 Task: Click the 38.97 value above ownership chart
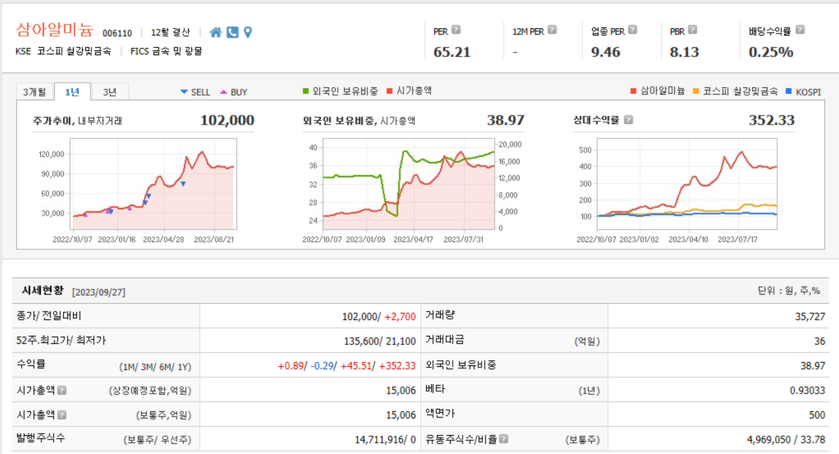coord(505,120)
